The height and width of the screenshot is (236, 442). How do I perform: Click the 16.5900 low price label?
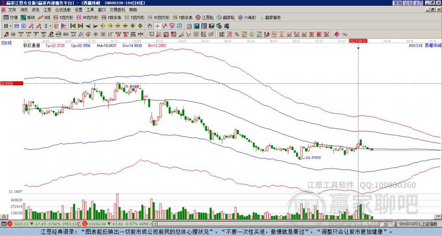(x=313, y=158)
